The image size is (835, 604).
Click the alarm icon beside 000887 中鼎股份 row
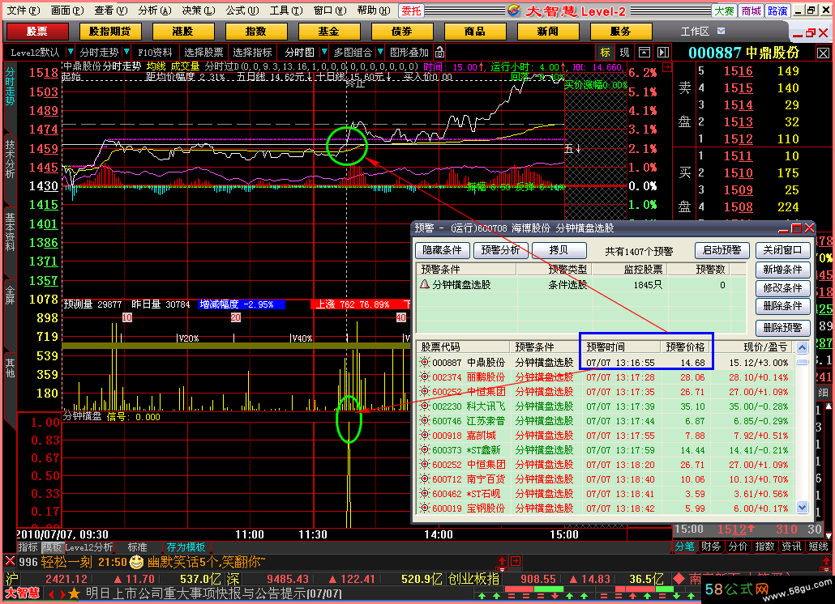coord(425,363)
